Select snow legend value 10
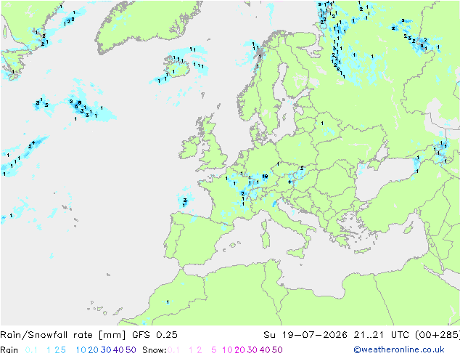The height and width of the screenshot is (356, 460). 227,350
